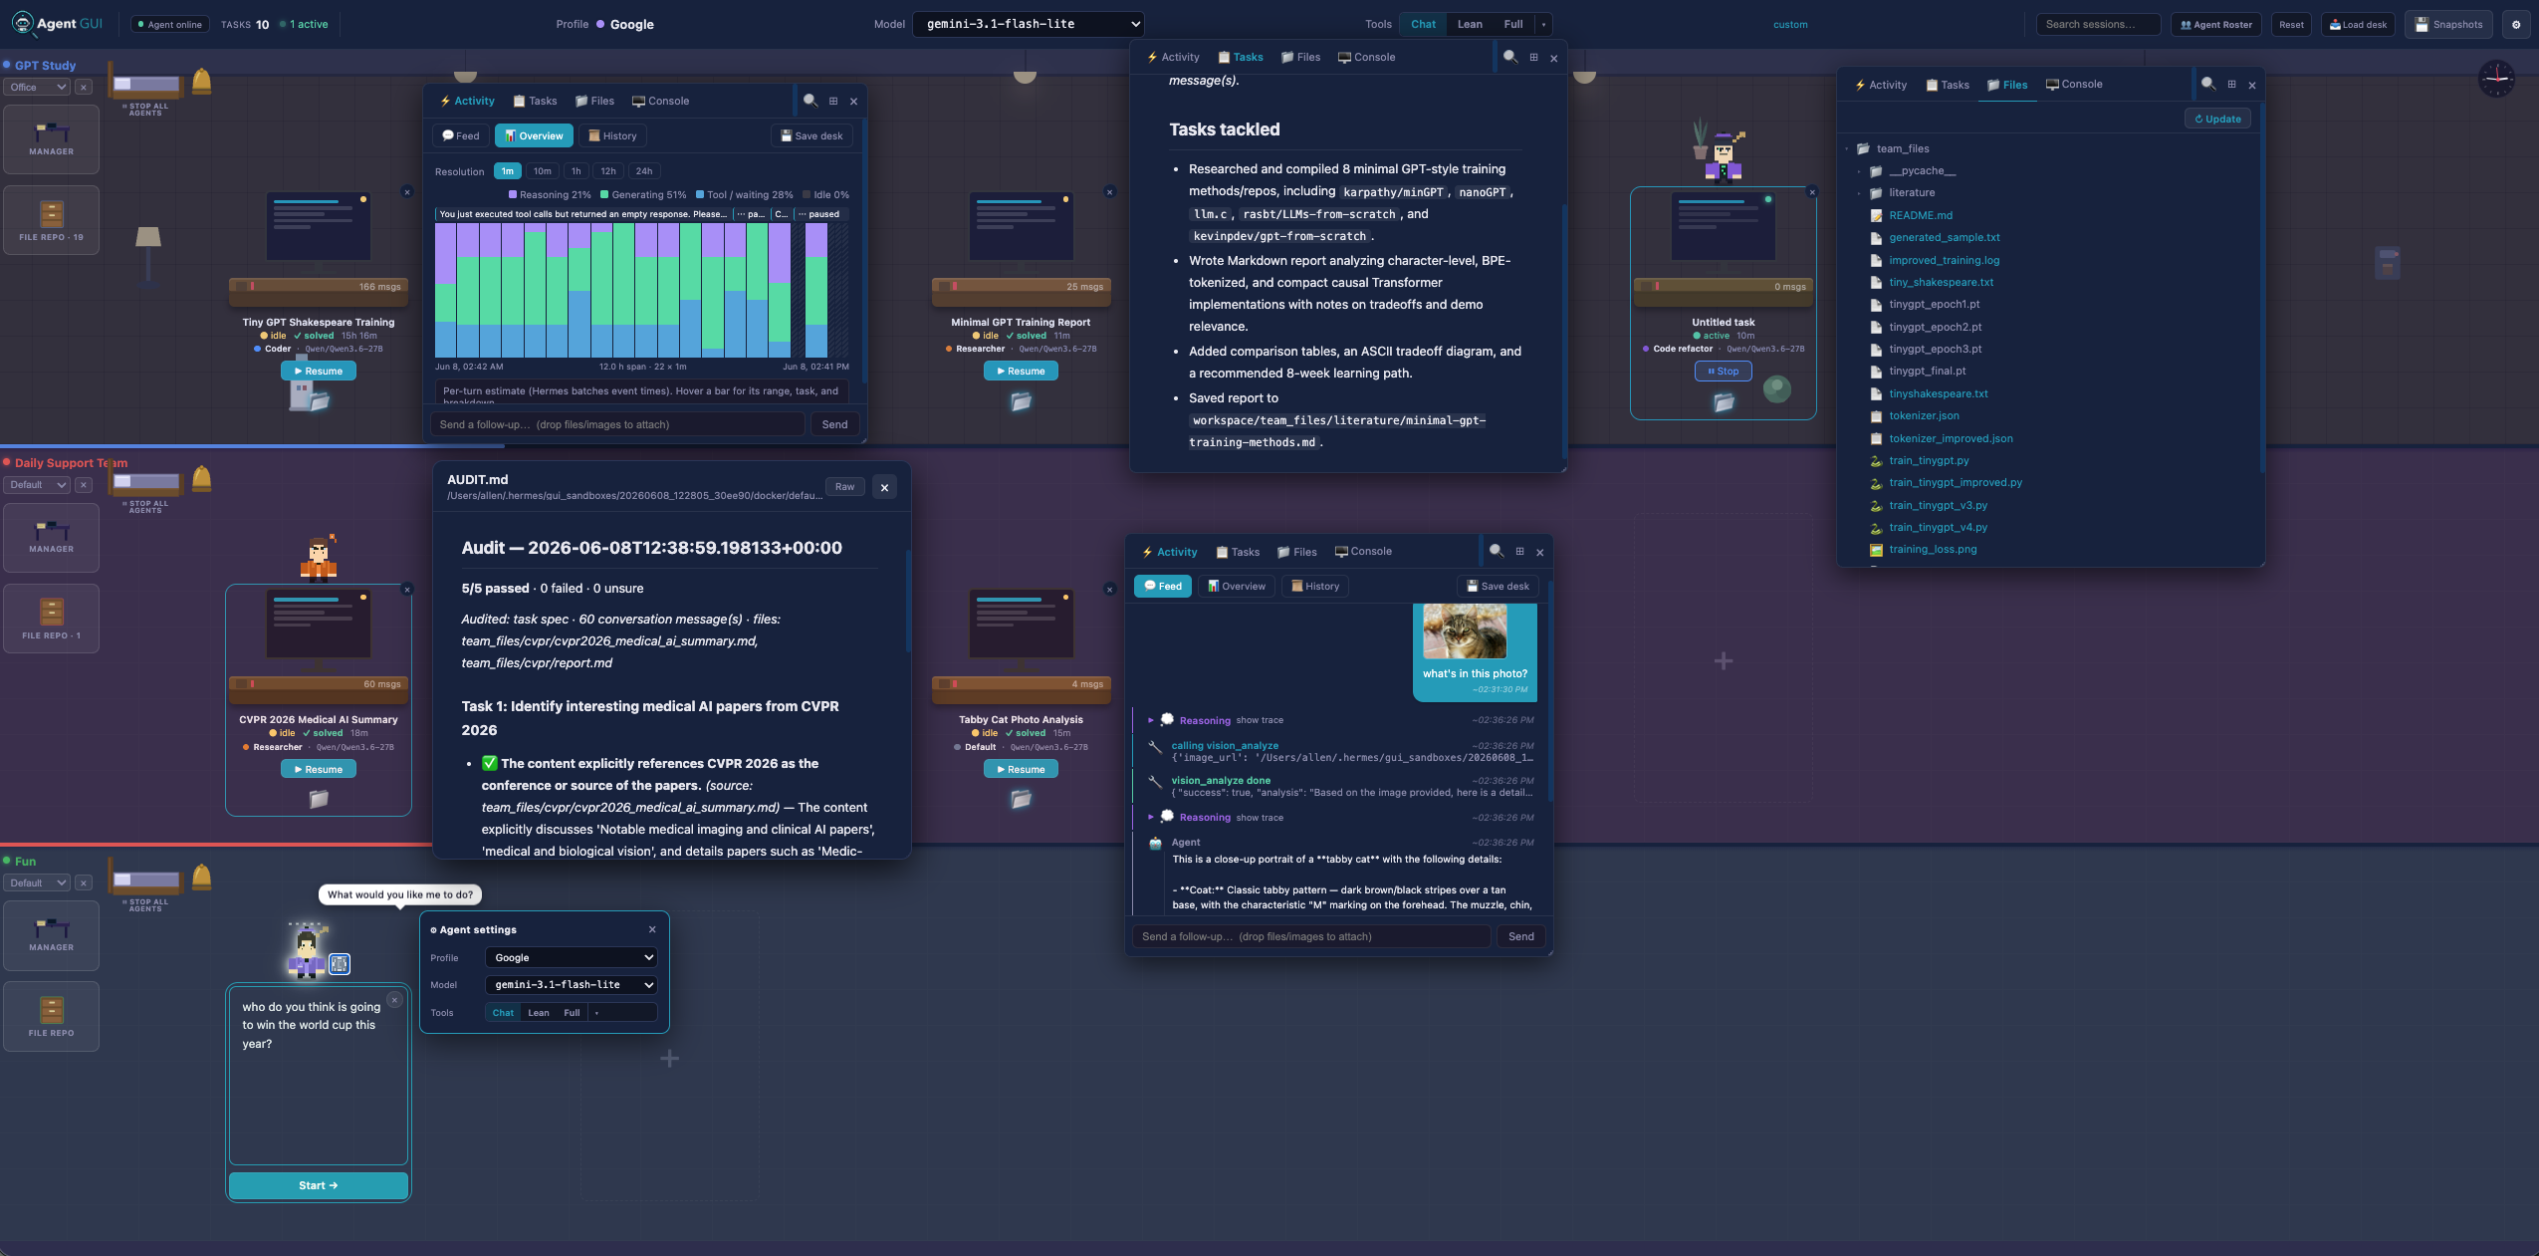Click the Agent GUI logo
The image size is (2539, 1256).
[58, 24]
